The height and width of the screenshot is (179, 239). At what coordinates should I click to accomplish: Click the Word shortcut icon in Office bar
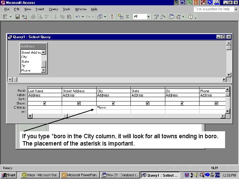183,2
